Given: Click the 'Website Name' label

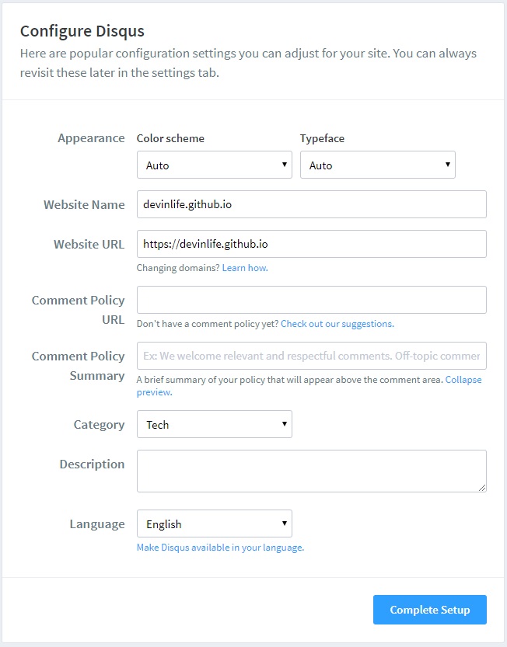Looking at the screenshot, I should pyautogui.click(x=84, y=205).
